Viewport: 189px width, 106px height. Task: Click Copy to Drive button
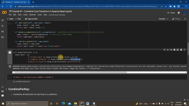click(x=31, y=19)
